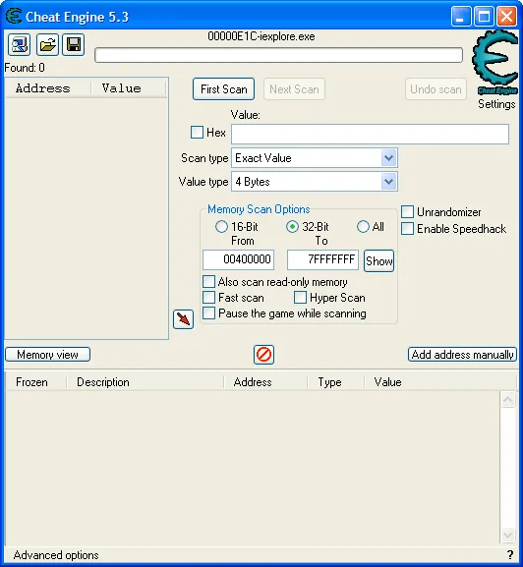Click the Value input field

click(370, 134)
